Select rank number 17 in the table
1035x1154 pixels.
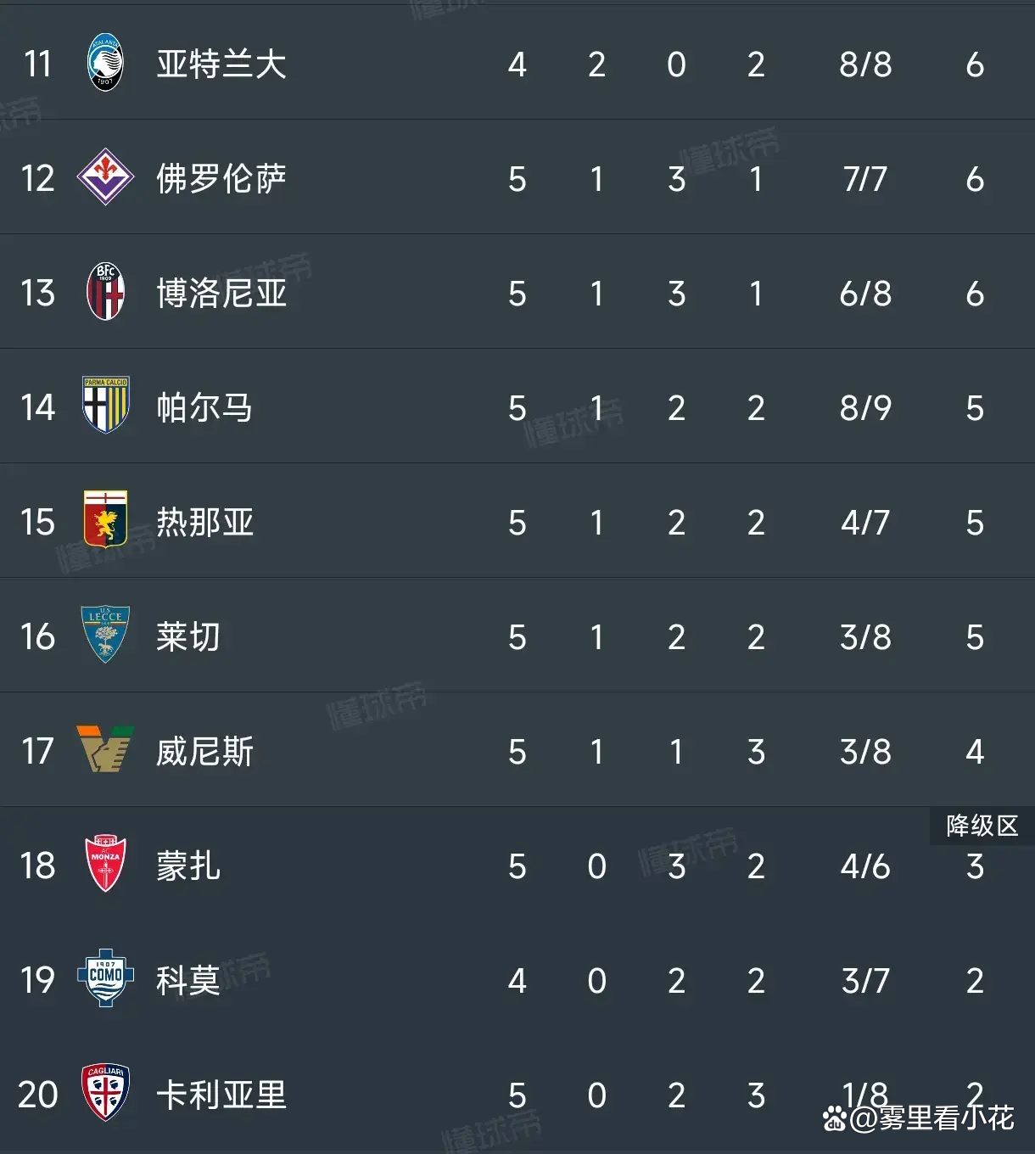pos(37,752)
